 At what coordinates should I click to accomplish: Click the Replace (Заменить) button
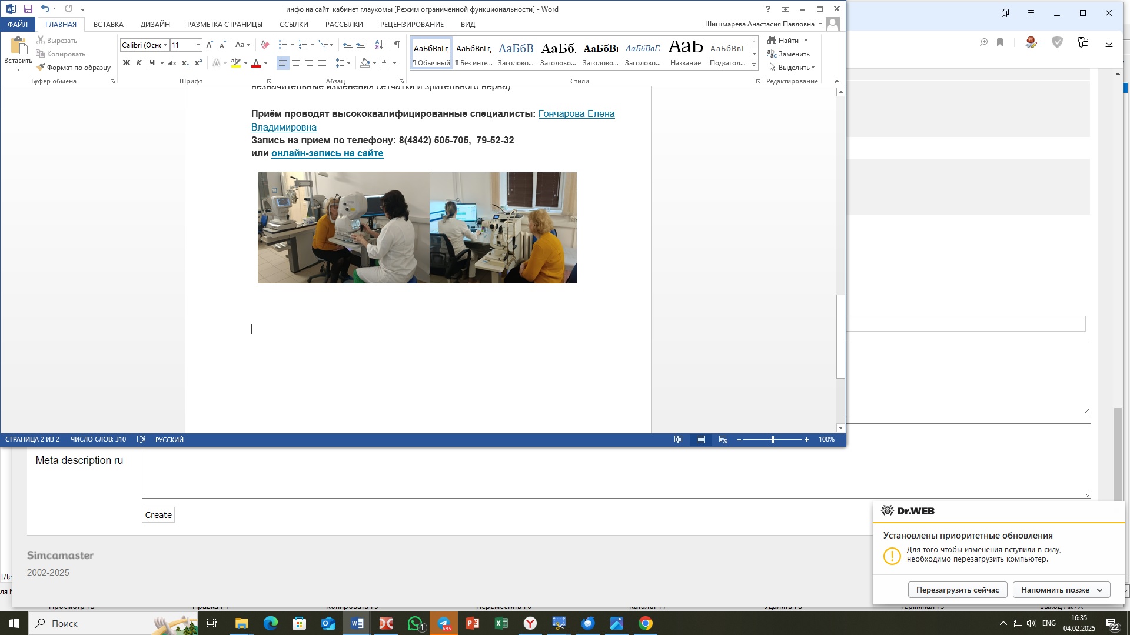pos(789,54)
